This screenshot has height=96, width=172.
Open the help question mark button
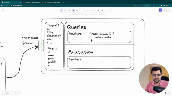click(169, 93)
